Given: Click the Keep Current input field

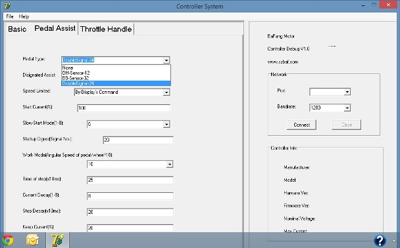Looking at the screenshot, I should click(x=130, y=228).
